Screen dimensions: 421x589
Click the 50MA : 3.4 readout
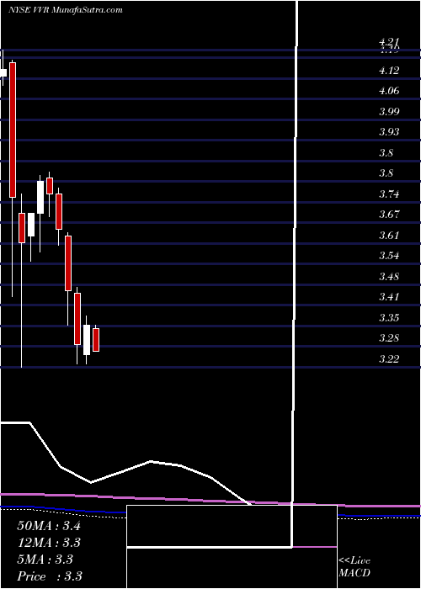[x=49, y=526]
